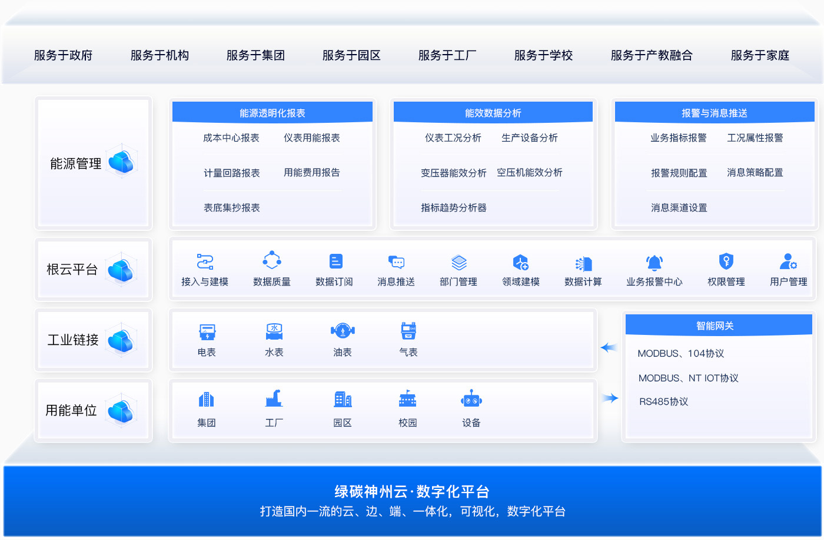The width and height of the screenshot is (824, 540).
Task: Click the cloud icon beside 根云平台
Action: click(122, 269)
